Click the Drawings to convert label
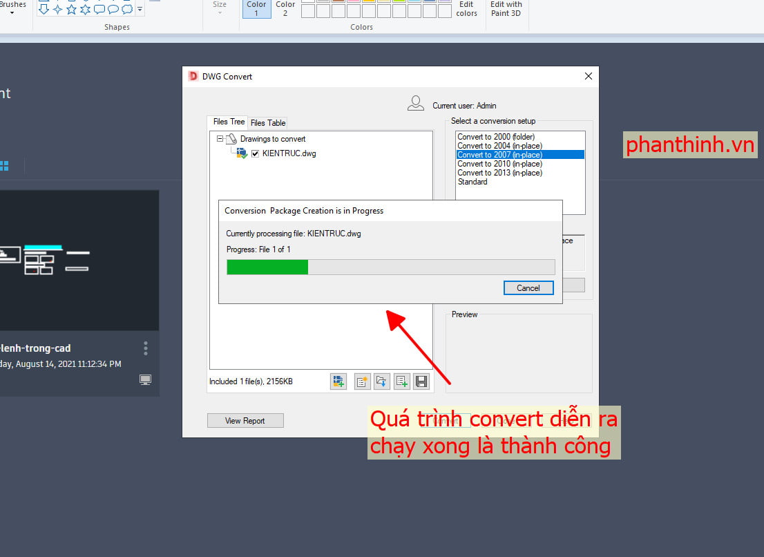Screen dimensions: 764x557 273,139
